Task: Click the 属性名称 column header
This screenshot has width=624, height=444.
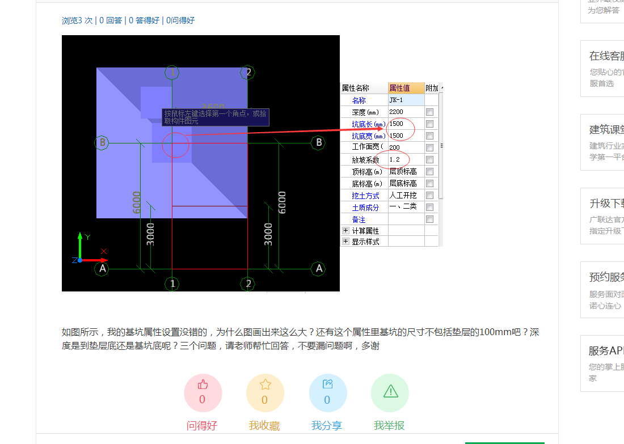Action: (x=365, y=88)
